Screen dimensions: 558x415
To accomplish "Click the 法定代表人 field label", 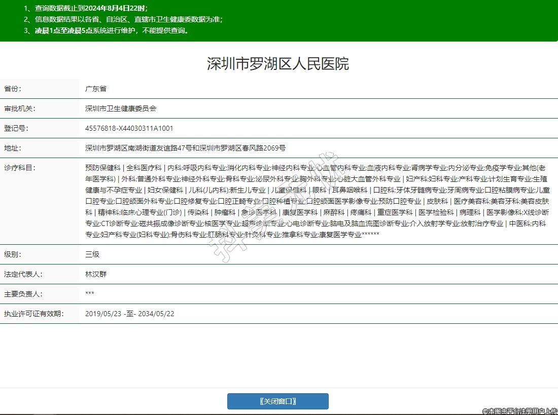I will (x=23, y=274).
